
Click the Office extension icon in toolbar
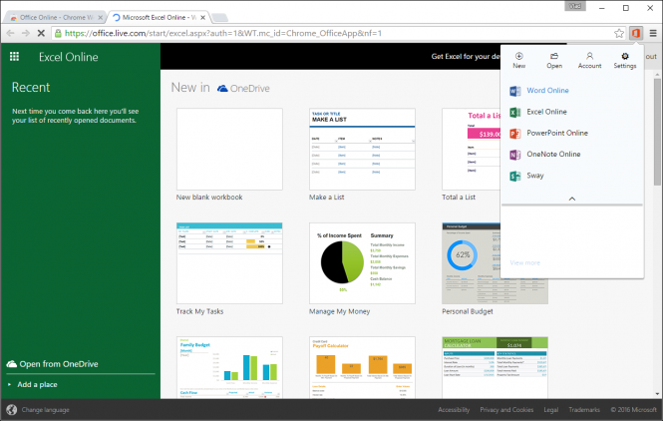(636, 33)
